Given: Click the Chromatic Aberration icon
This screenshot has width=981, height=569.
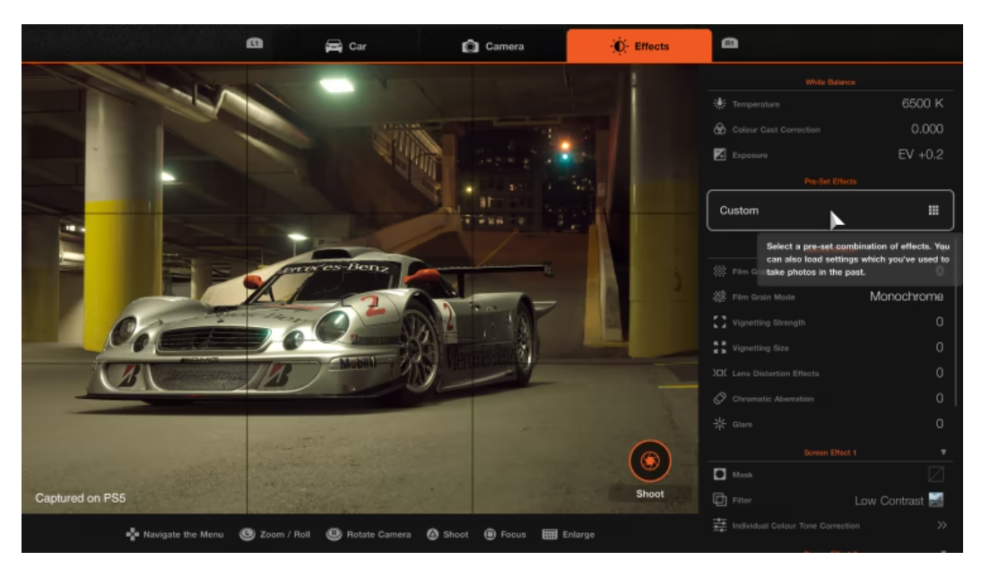Looking at the screenshot, I should [719, 398].
